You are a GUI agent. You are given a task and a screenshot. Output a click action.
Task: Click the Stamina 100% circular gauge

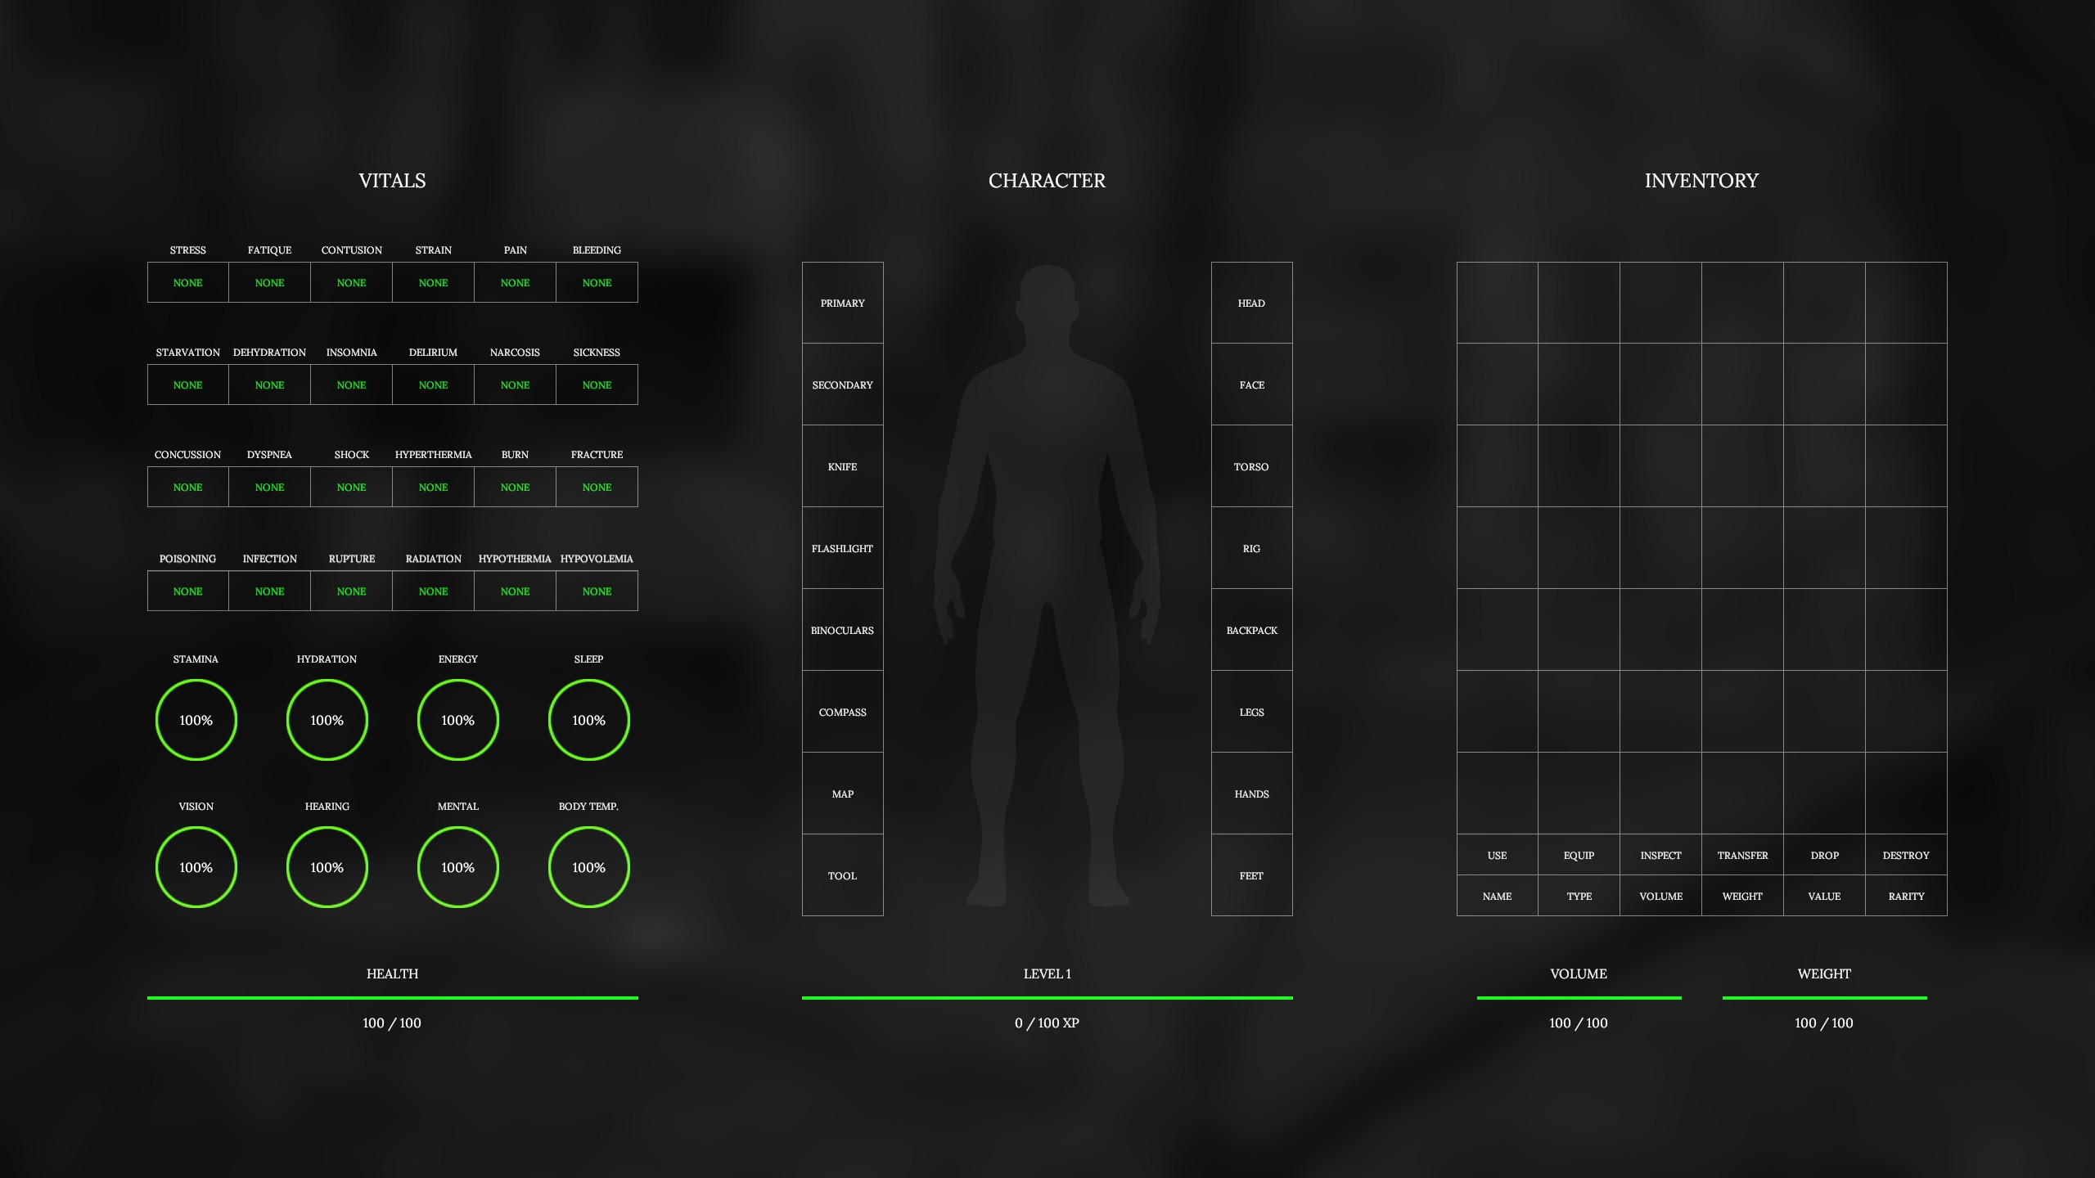pyautogui.click(x=196, y=720)
